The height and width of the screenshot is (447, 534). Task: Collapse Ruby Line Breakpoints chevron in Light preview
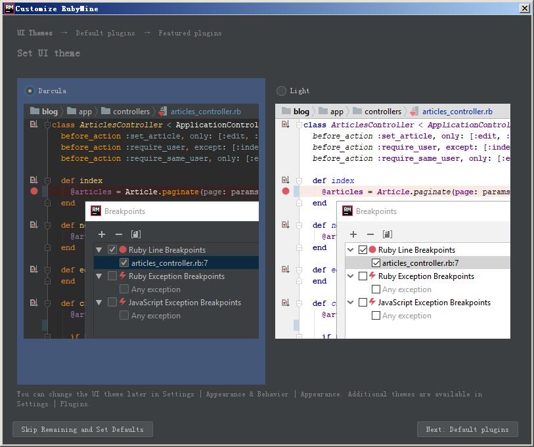(351, 249)
